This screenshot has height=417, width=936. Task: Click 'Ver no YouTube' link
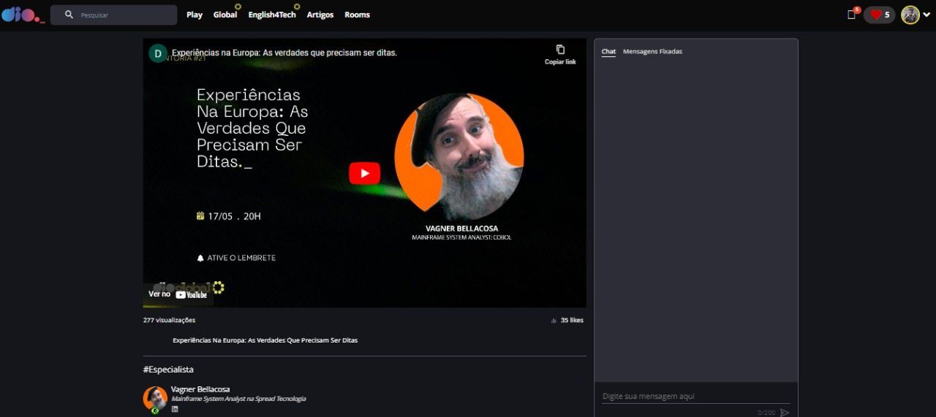click(x=178, y=294)
